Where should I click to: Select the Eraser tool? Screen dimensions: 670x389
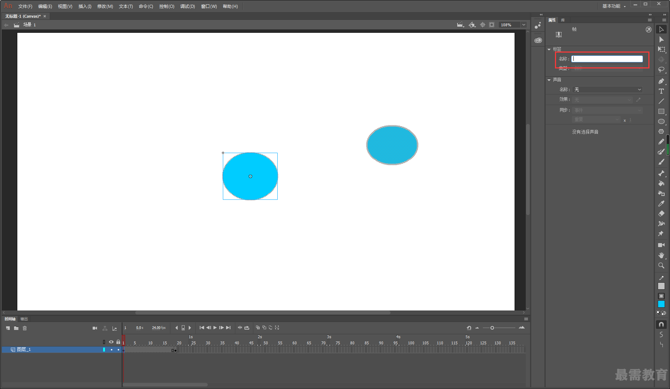[x=661, y=214]
